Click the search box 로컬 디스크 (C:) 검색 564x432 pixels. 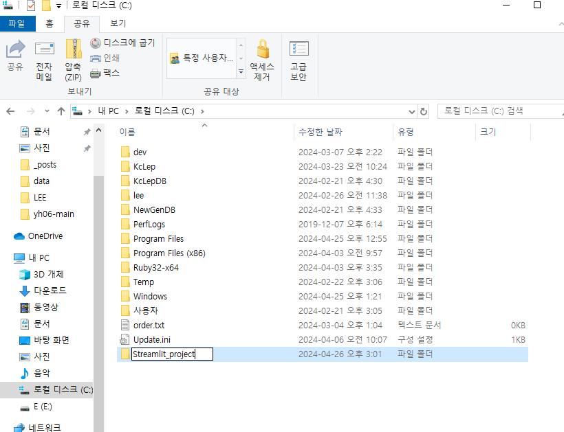pos(500,111)
